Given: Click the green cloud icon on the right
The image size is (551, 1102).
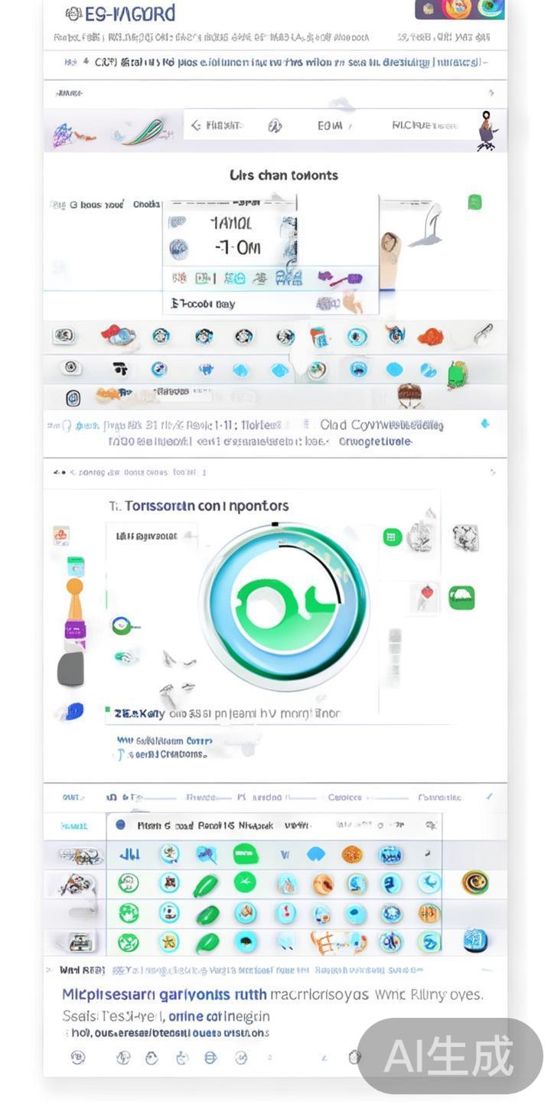Looking at the screenshot, I should 461,597.
